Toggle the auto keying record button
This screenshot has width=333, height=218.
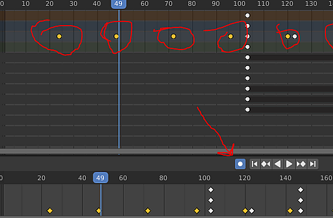coord(240,164)
